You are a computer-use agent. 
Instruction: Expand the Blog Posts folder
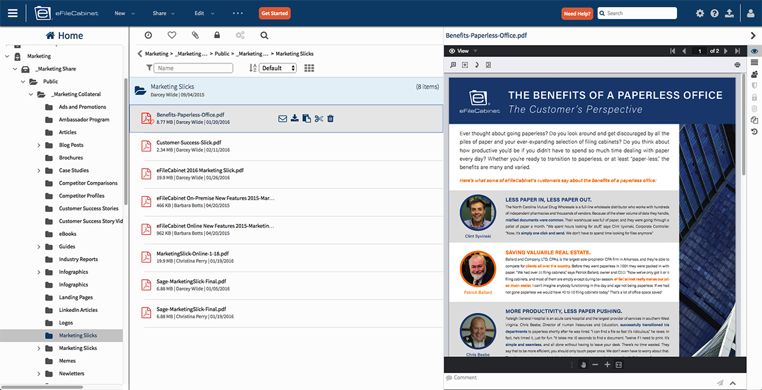pyautogui.click(x=39, y=145)
